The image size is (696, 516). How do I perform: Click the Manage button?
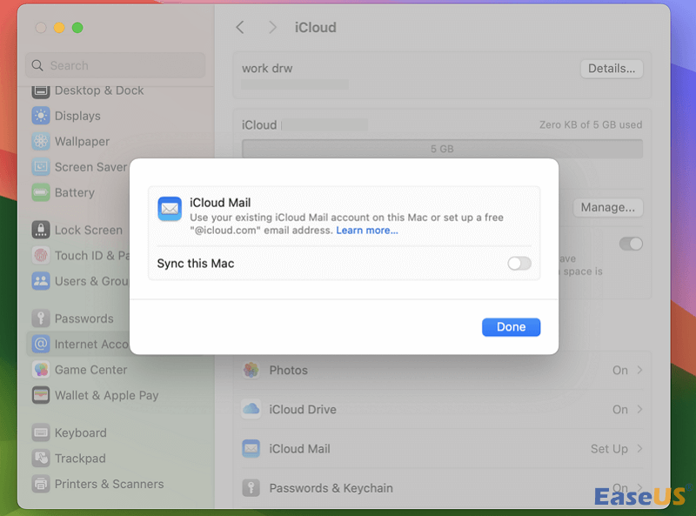click(x=607, y=207)
